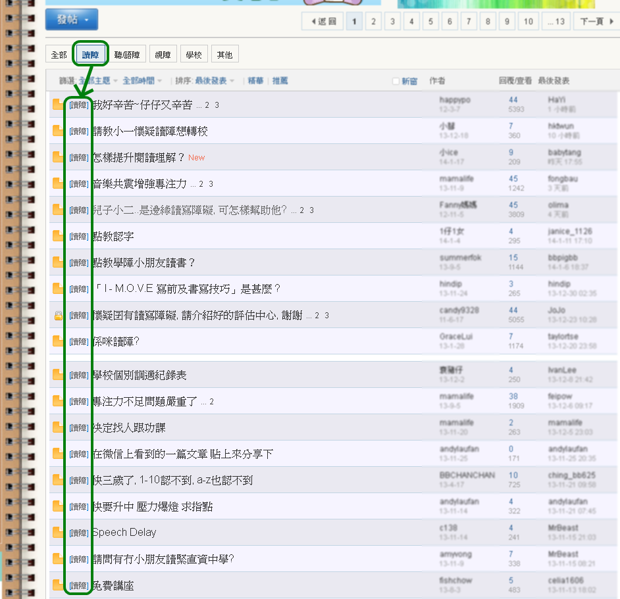Viewport: 620px width, 599px height.
Task: Click folder icon beside 學校個別調適紀錄表 thread
Action: [58, 375]
